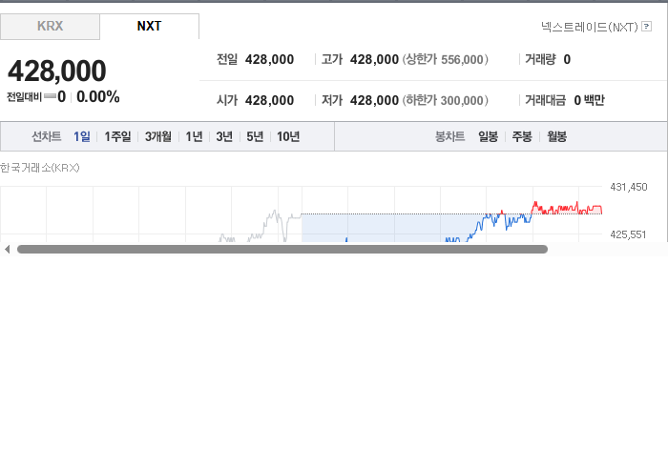Click the 넥스트레이드(NXT) label
668x467 pixels.
click(x=590, y=27)
